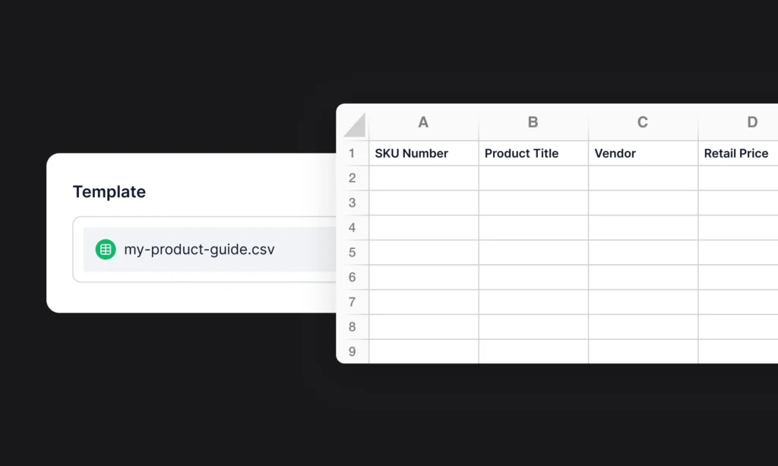Viewport: 778px width, 466px height.
Task: Select column A header
Action: tap(423, 122)
